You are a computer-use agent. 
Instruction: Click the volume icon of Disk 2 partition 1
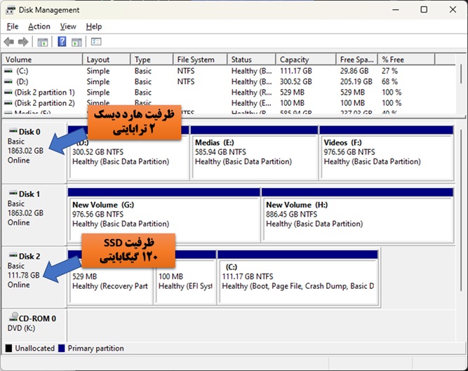[x=8, y=93]
